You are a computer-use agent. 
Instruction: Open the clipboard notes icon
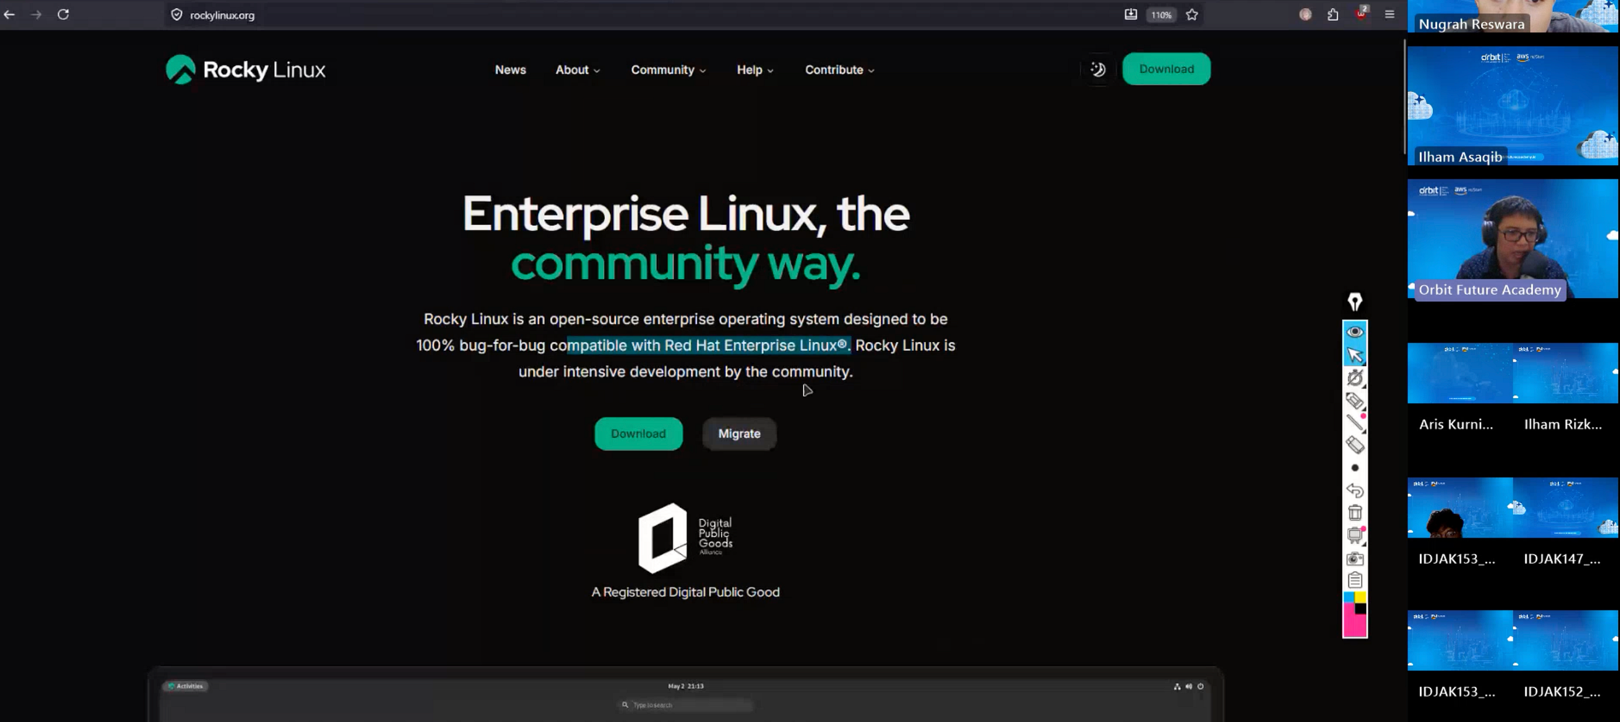click(x=1355, y=580)
